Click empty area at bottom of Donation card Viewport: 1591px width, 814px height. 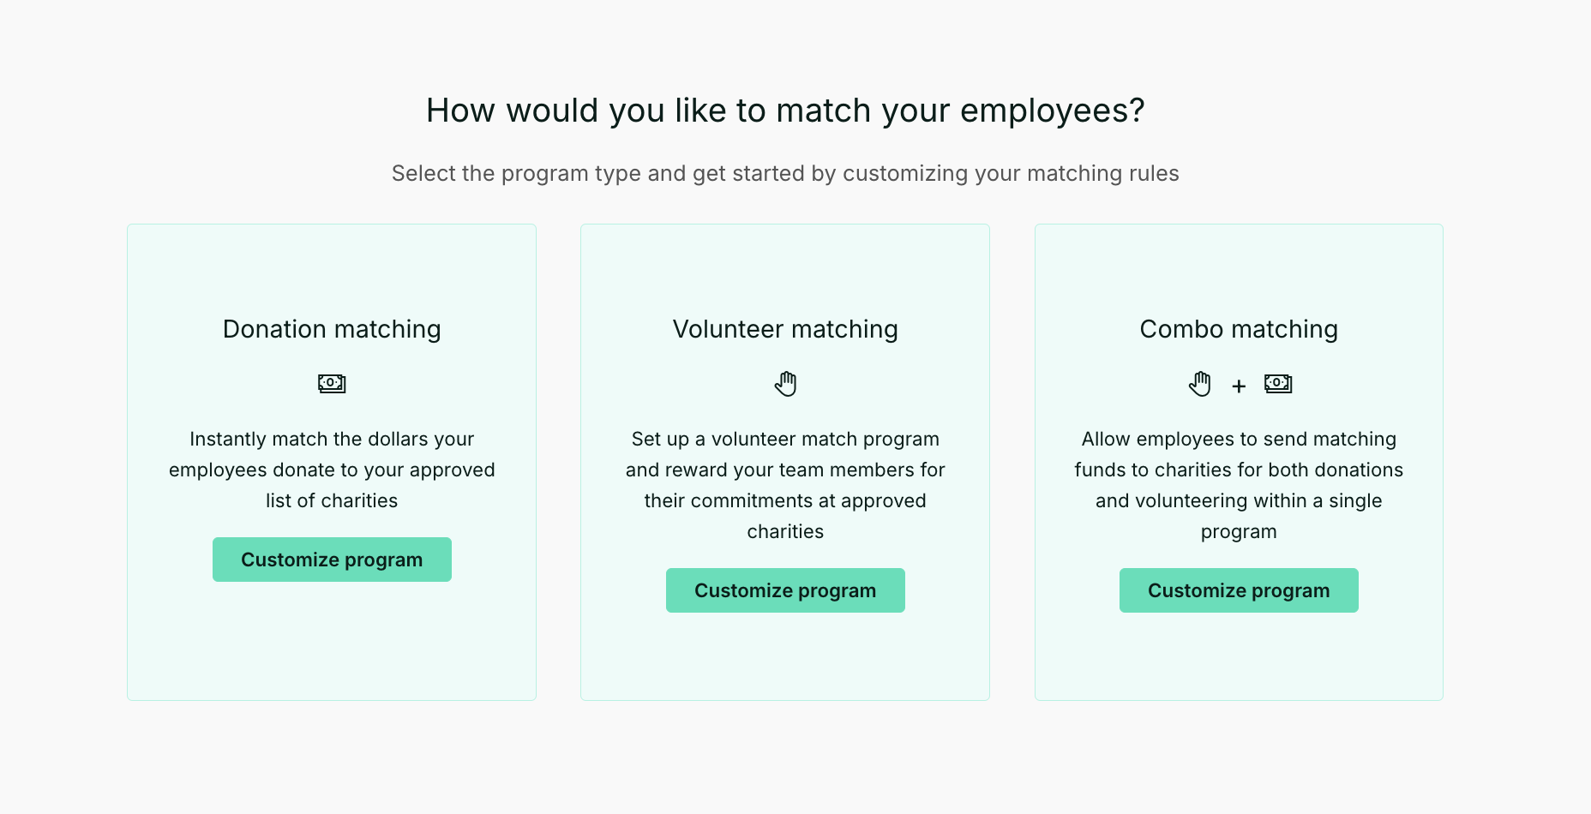coord(332,651)
